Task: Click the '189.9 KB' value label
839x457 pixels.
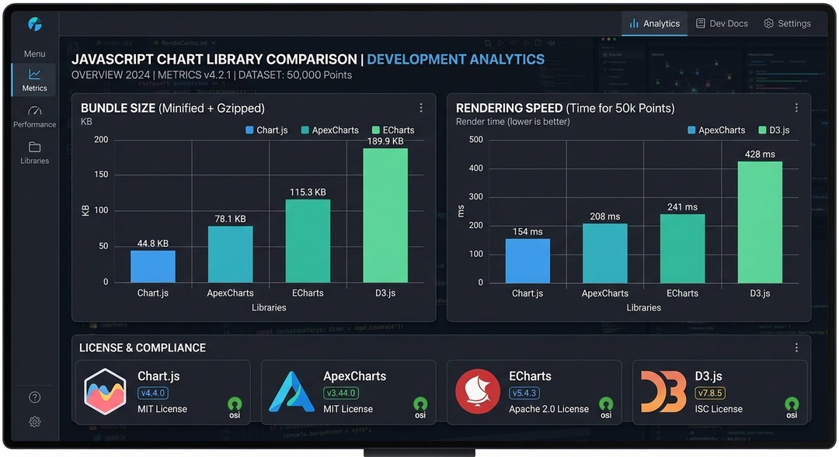Action: tap(385, 141)
